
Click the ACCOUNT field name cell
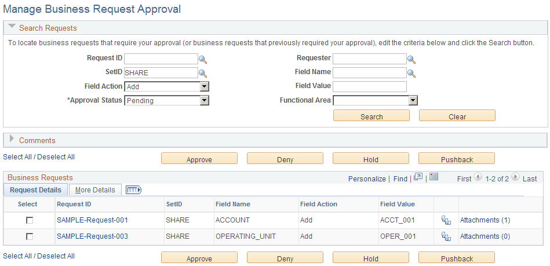coord(232,220)
